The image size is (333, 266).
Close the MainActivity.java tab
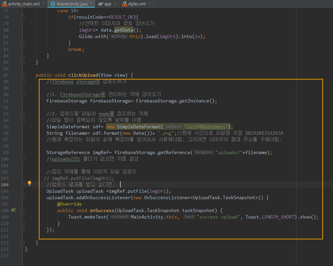[91, 4]
